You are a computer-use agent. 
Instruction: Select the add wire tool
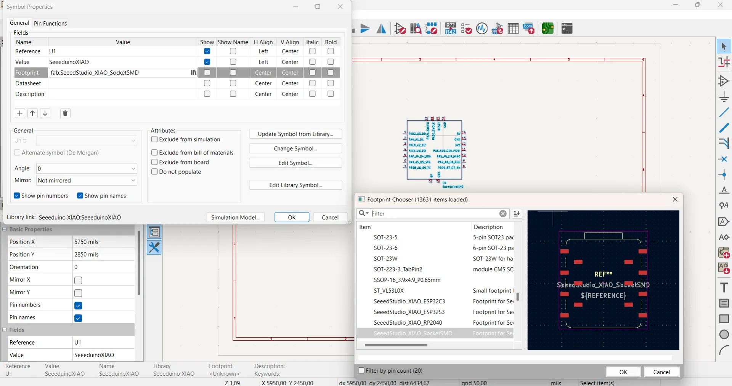[724, 113]
